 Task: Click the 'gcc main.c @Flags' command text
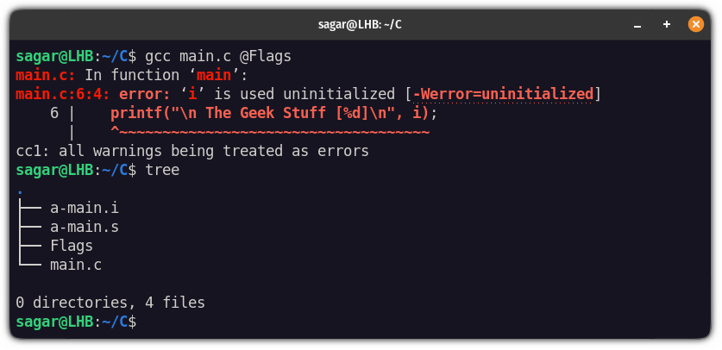tap(218, 56)
